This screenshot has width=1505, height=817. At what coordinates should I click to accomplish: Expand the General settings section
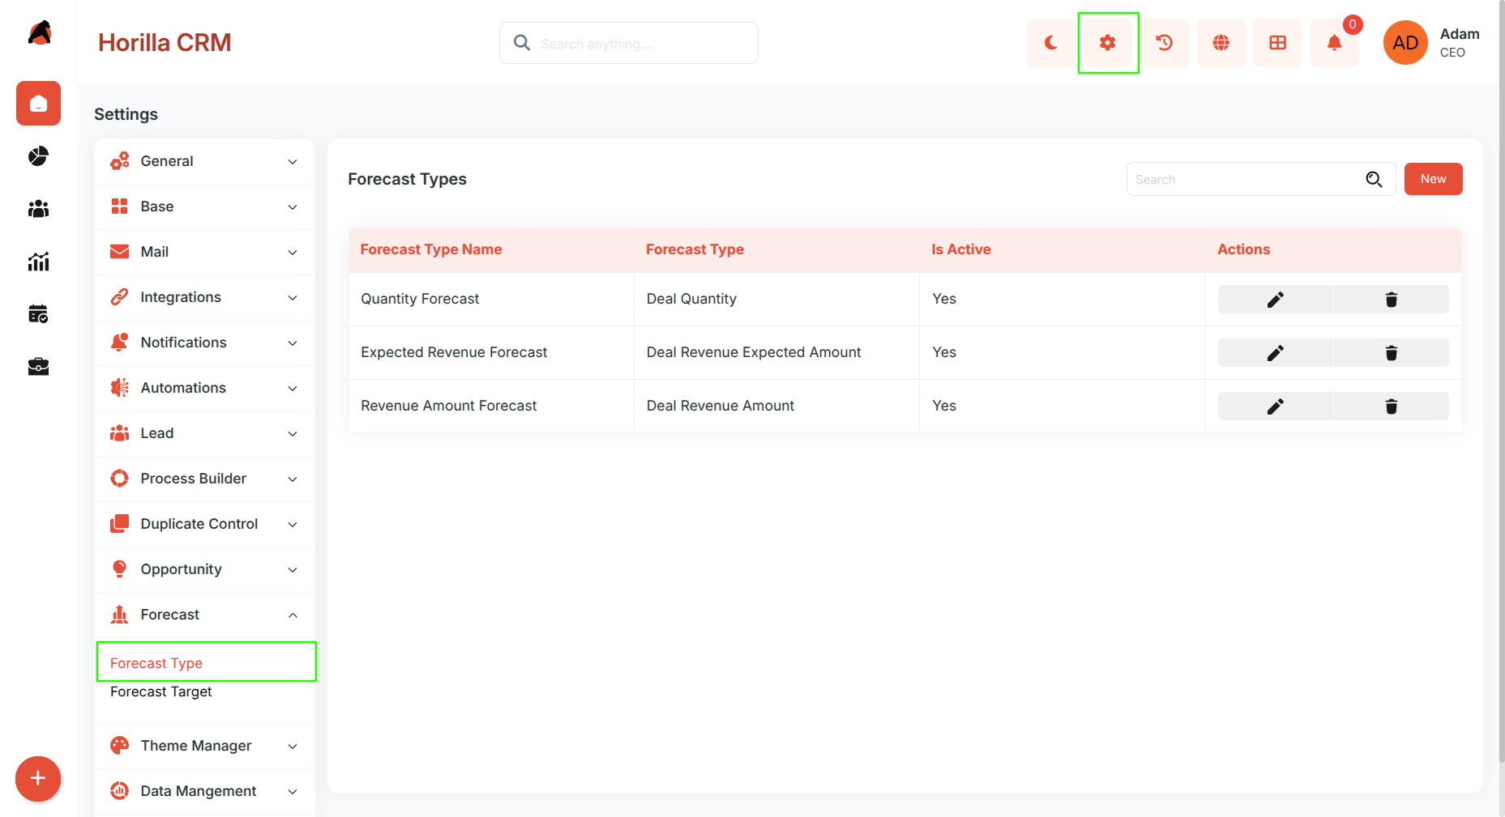pos(204,161)
